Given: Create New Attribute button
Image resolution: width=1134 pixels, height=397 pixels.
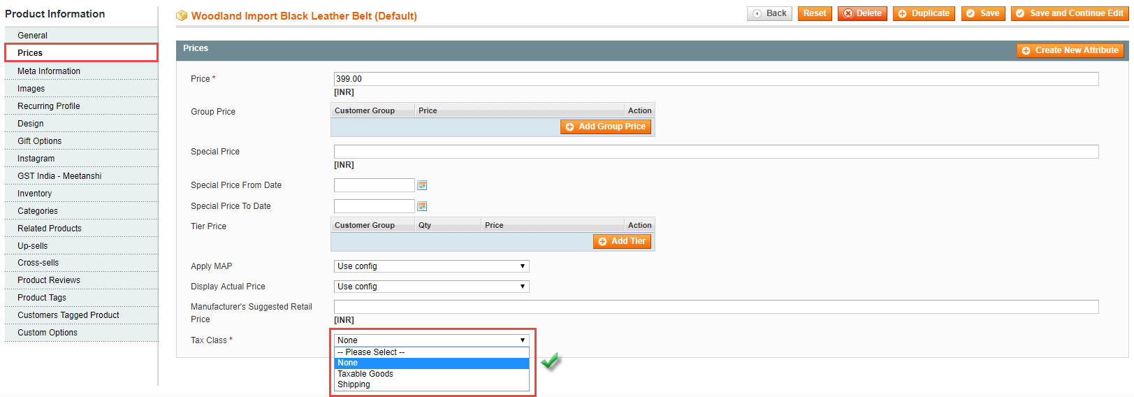Looking at the screenshot, I should (x=1070, y=50).
